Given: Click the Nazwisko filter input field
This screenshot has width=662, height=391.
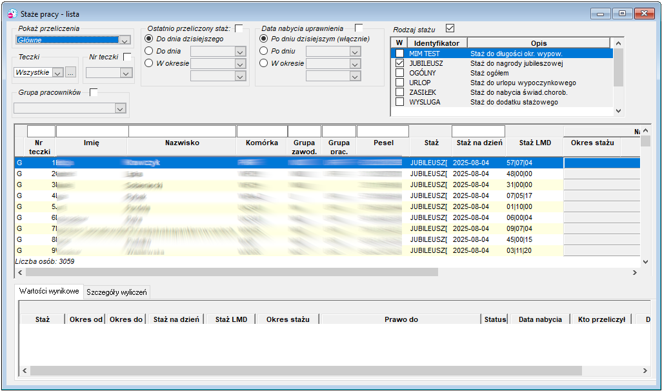Looking at the screenshot, I should tap(182, 132).
